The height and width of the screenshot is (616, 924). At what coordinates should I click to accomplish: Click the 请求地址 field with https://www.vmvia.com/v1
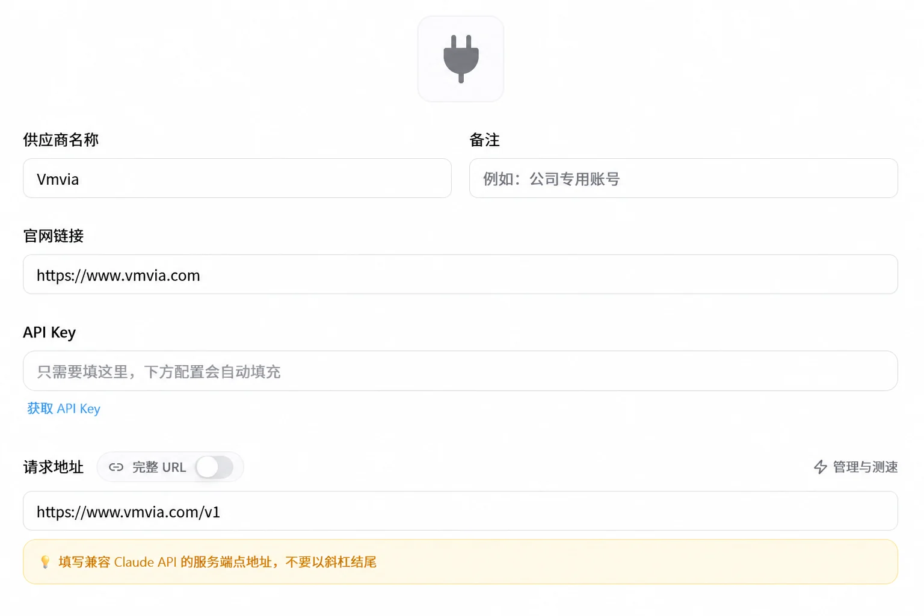460,511
